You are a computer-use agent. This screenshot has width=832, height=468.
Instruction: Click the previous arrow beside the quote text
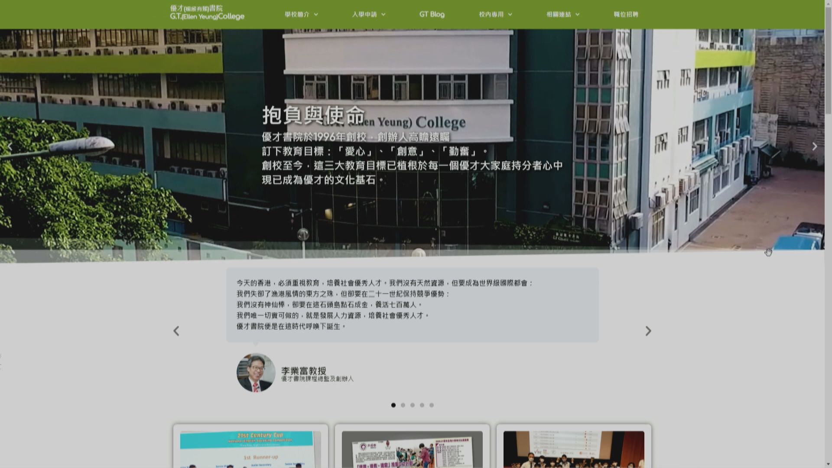tap(176, 331)
